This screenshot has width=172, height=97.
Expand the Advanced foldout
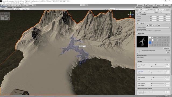(x=138, y=94)
